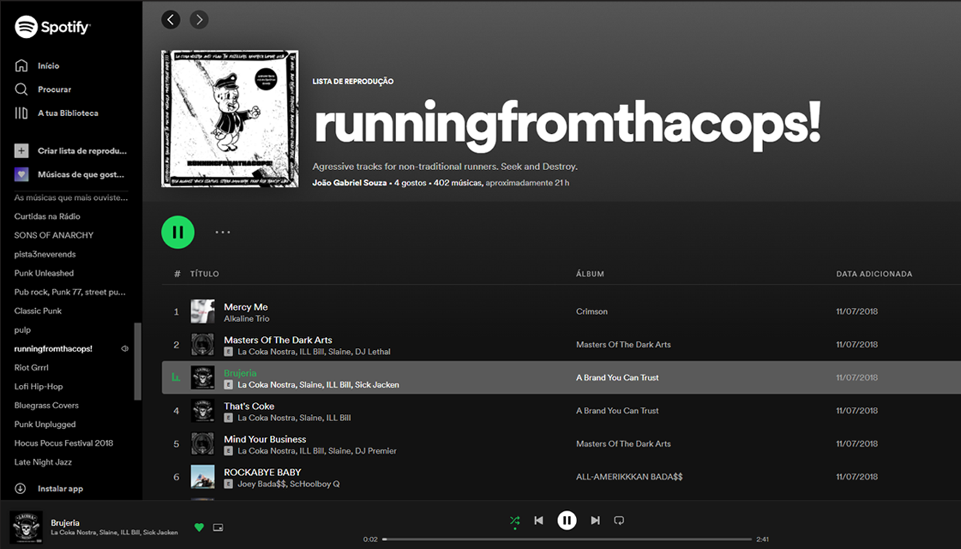This screenshot has height=549, width=961.
Task: Click ROCKABYE BABY song title
Action: click(x=262, y=472)
